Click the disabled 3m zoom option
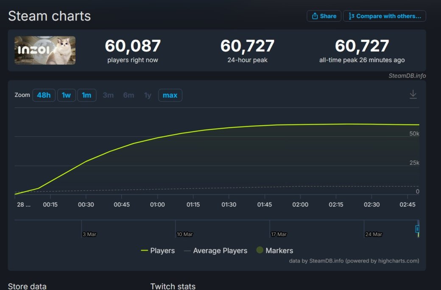Image resolution: width=441 pixels, height=290 pixels. pyautogui.click(x=108, y=95)
